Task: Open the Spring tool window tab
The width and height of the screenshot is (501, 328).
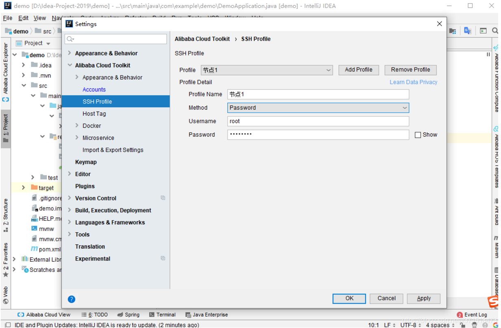Action: click(x=129, y=315)
